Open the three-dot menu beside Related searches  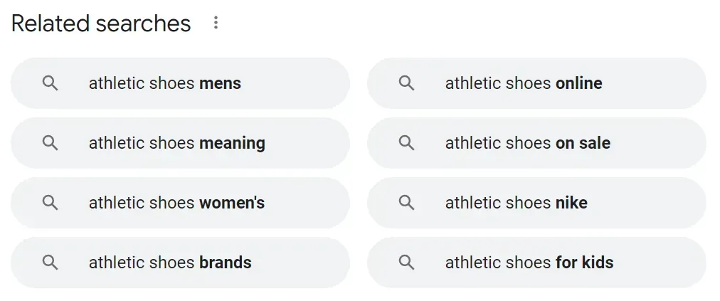pos(216,23)
